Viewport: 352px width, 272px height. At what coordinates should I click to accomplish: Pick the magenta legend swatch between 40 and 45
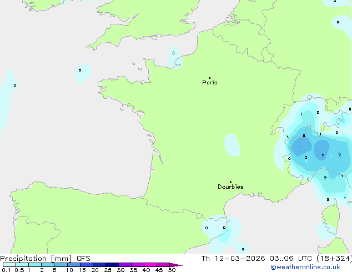click(x=150, y=265)
